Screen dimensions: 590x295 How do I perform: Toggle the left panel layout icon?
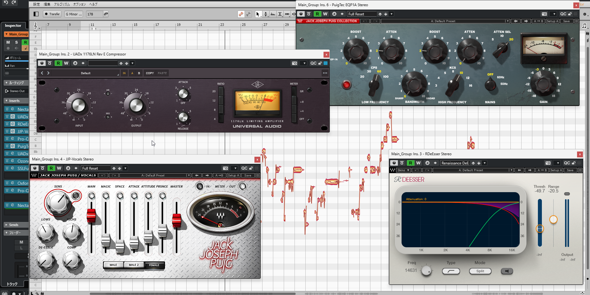pyautogui.click(x=36, y=14)
